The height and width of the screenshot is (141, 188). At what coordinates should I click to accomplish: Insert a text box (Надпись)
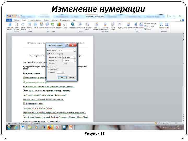coord(120,26)
